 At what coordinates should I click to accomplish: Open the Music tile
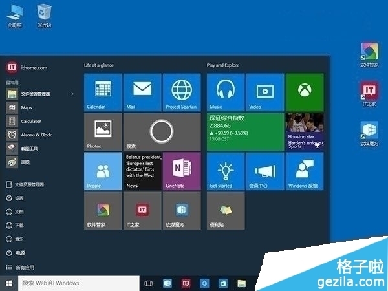pyautogui.click(x=226, y=92)
